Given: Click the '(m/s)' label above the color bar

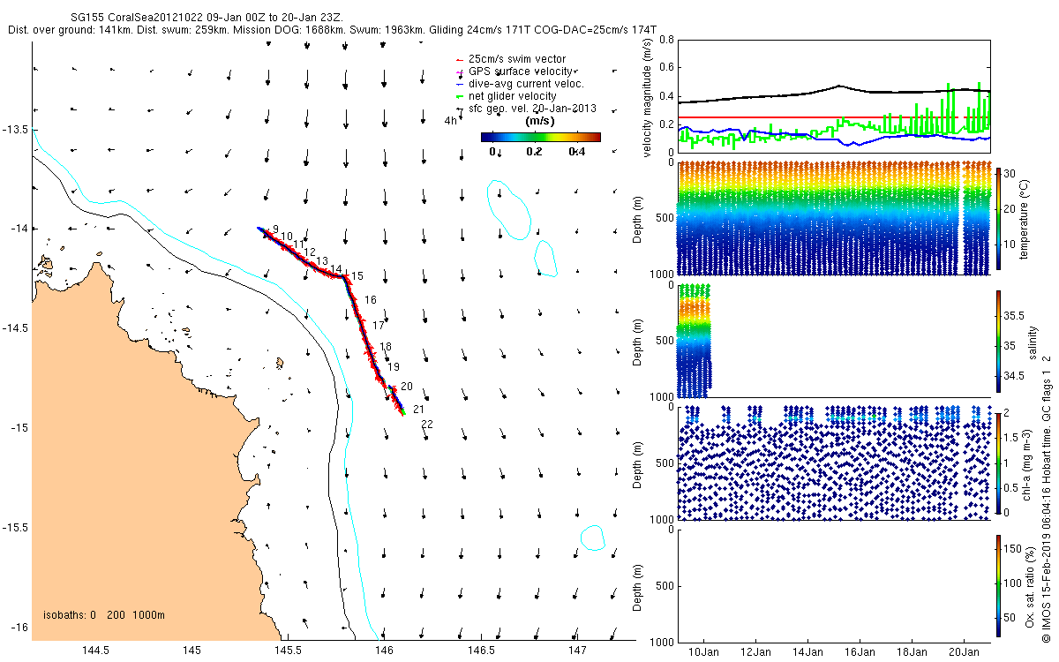Looking at the screenshot, I should tap(539, 120).
